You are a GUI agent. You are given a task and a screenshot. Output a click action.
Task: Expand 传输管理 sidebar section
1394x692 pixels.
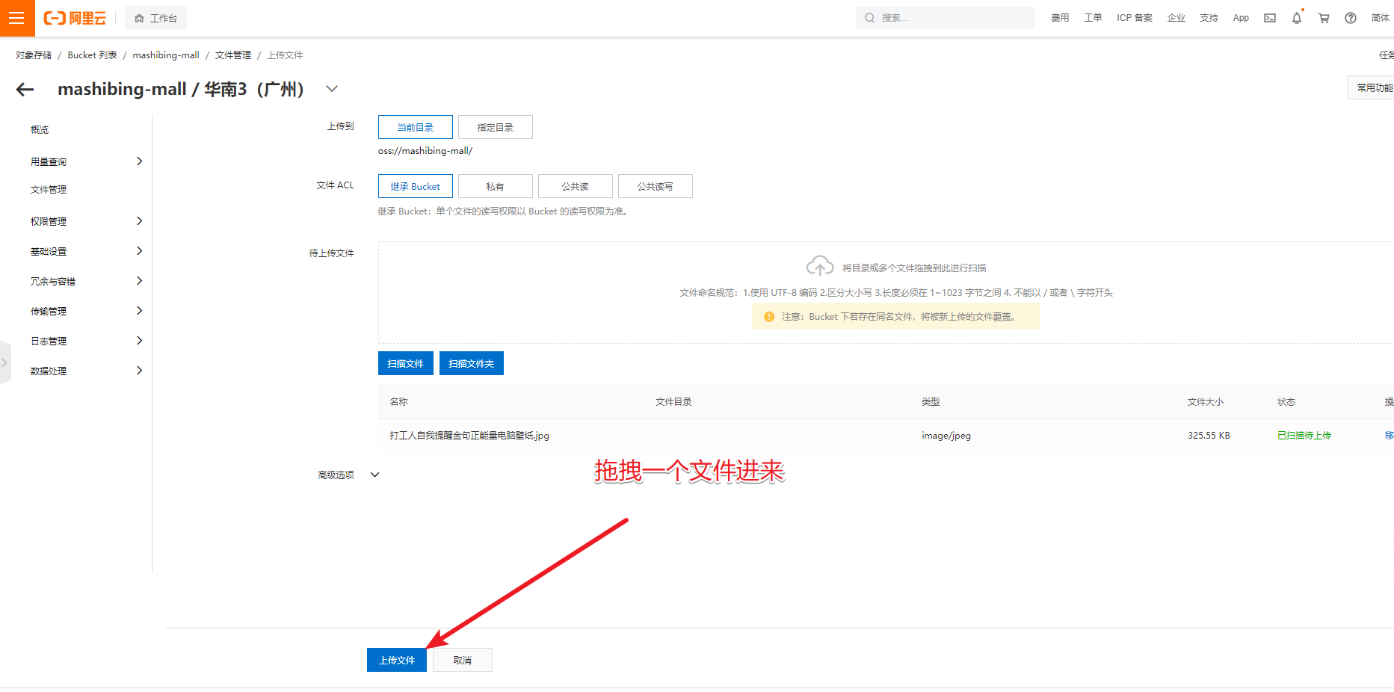[x=139, y=311]
